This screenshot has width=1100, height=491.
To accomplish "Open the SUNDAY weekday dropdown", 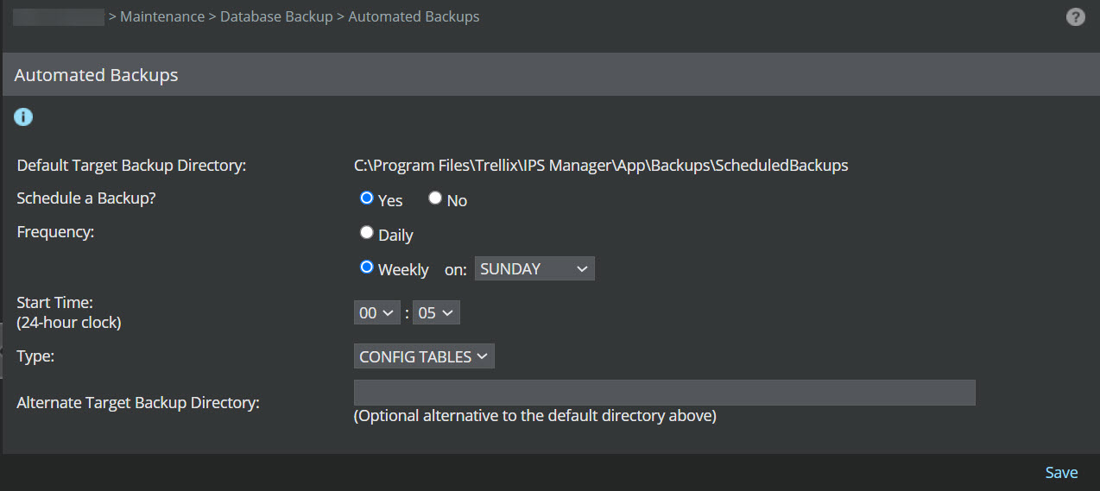I will [x=534, y=268].
